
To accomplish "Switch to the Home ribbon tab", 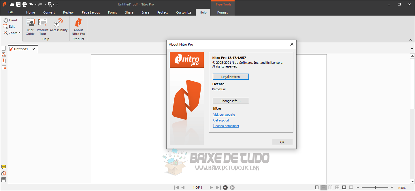I will 31,12.
